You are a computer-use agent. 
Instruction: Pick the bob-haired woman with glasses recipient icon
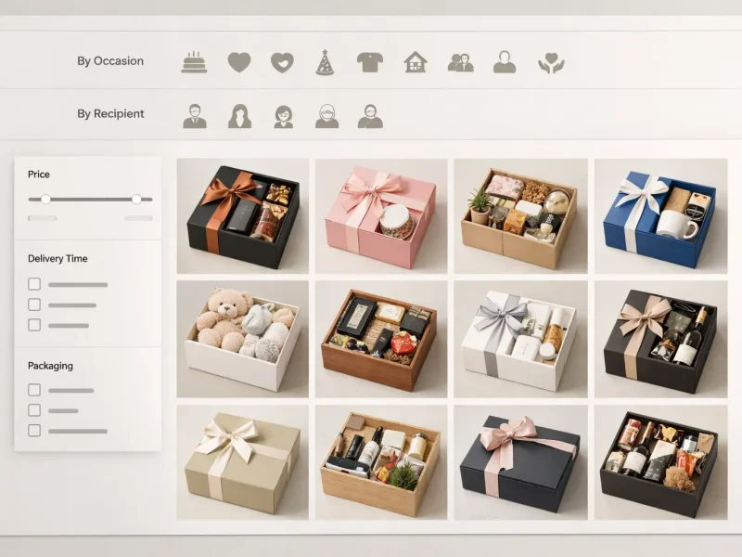coord(284,117)
